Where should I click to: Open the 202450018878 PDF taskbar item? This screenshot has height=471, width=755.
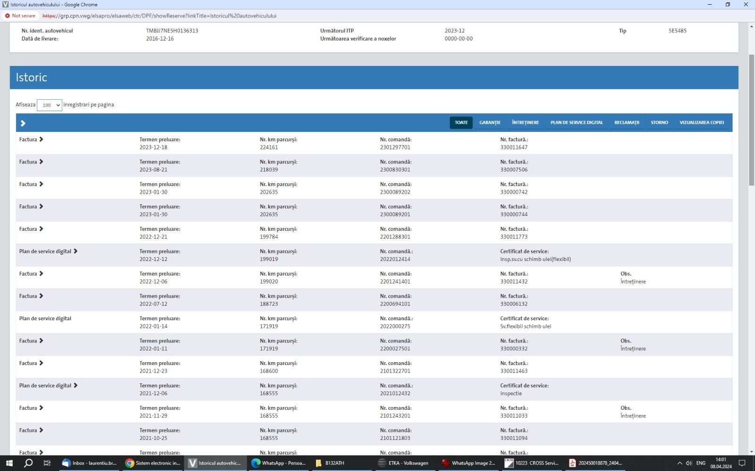coord(595,463)
